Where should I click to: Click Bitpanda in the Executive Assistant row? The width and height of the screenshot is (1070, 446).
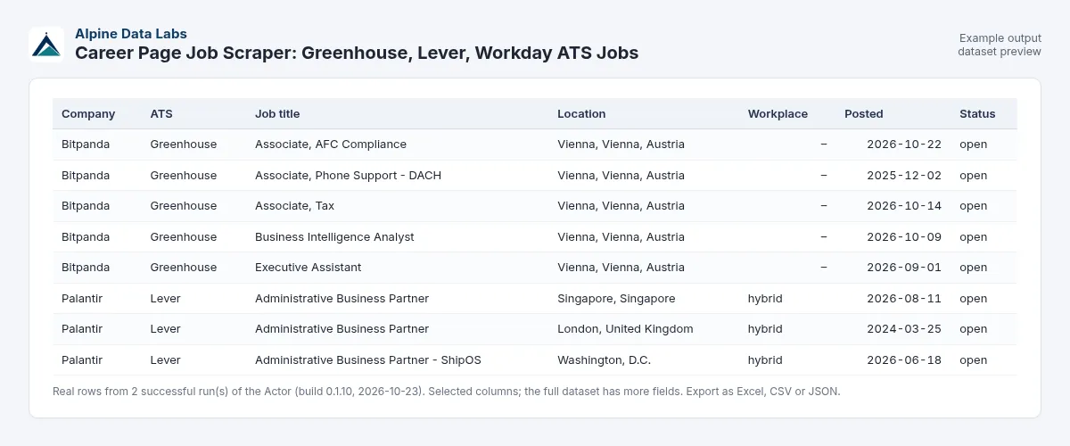(86, 268)
